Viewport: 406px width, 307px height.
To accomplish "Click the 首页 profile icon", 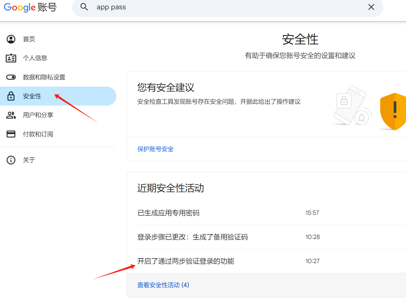I will coord(11,39).
